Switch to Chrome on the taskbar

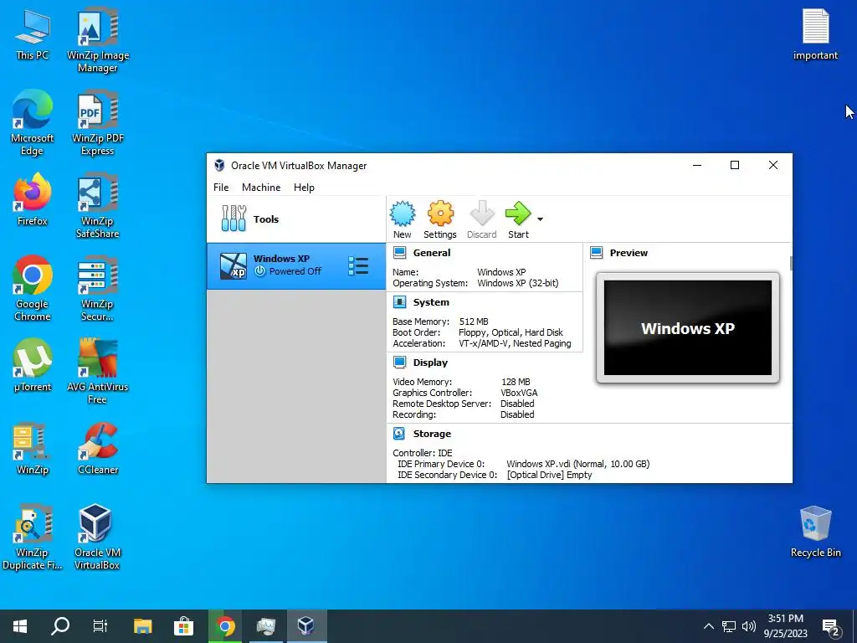(224, 626)
